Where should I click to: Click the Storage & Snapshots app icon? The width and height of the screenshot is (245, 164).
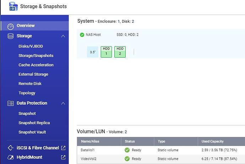13,6
